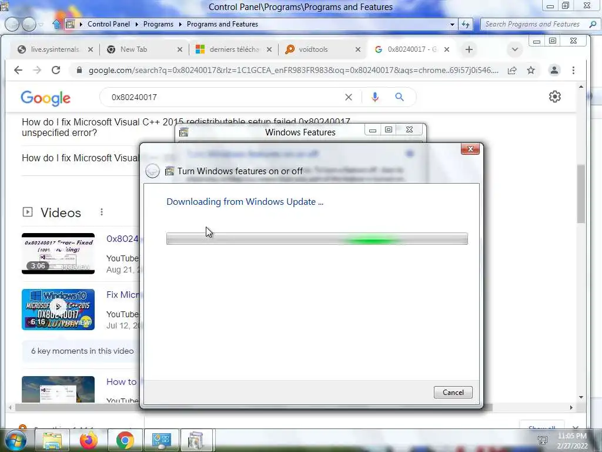Go forward in Chrome
This screenshot has width=602, height=452.
37,70
